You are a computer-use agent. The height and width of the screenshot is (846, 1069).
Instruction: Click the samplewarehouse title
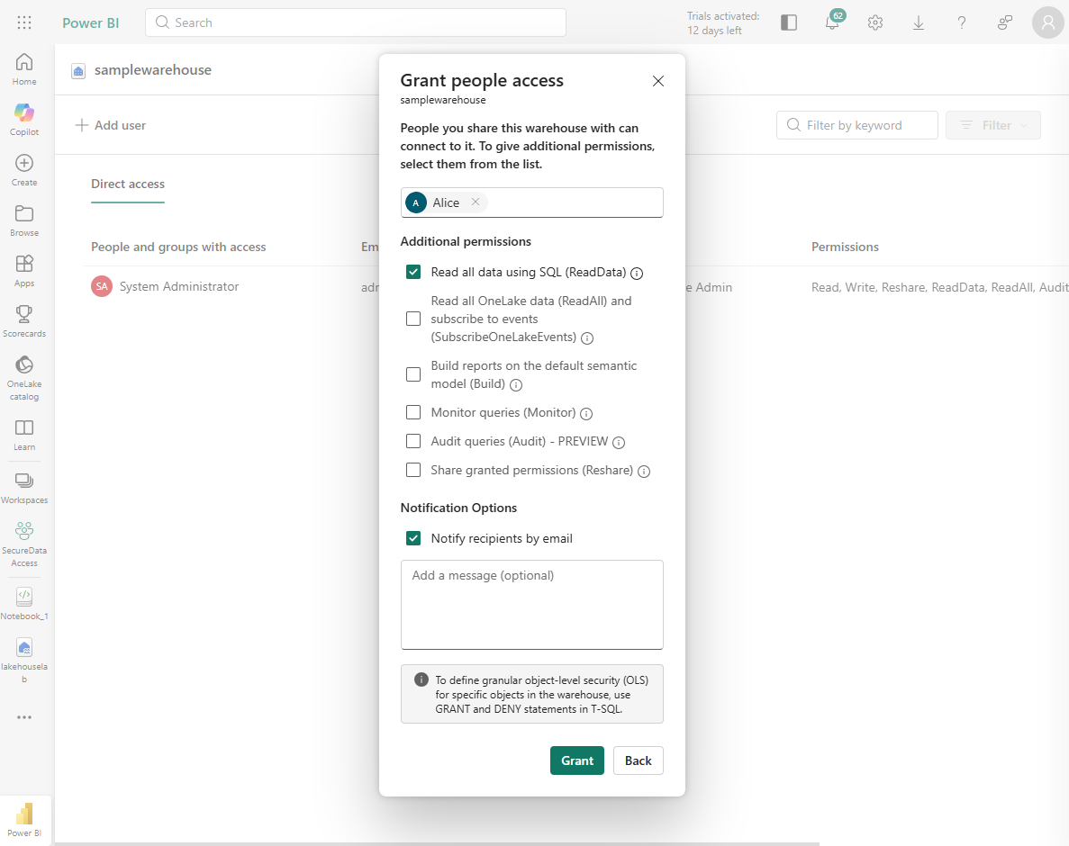click(x=153, y=69)
